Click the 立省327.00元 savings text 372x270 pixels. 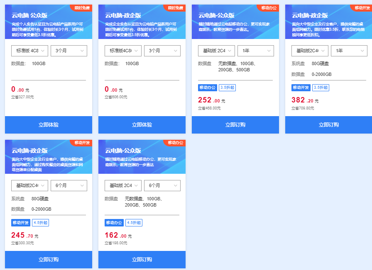[22, 97]
